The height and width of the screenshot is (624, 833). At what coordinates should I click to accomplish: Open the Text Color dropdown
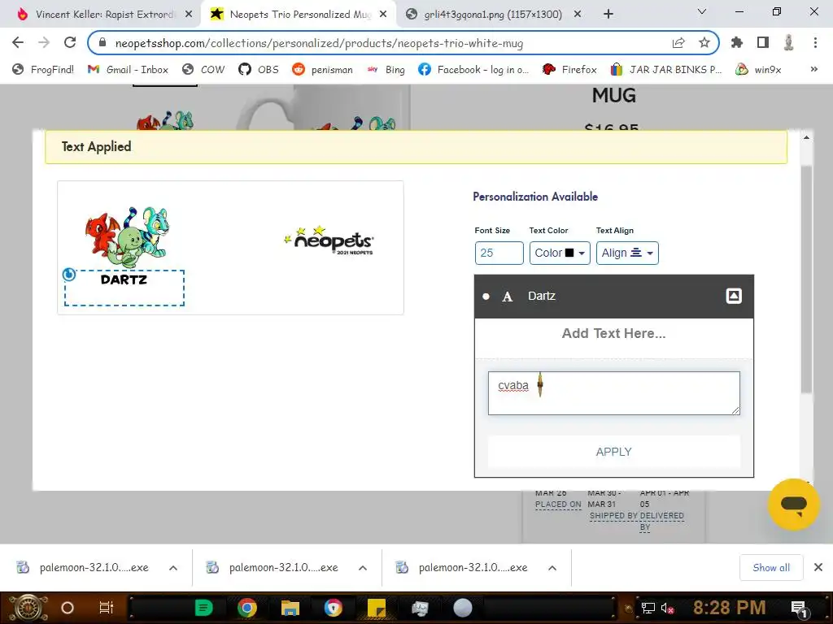(560, 253)
